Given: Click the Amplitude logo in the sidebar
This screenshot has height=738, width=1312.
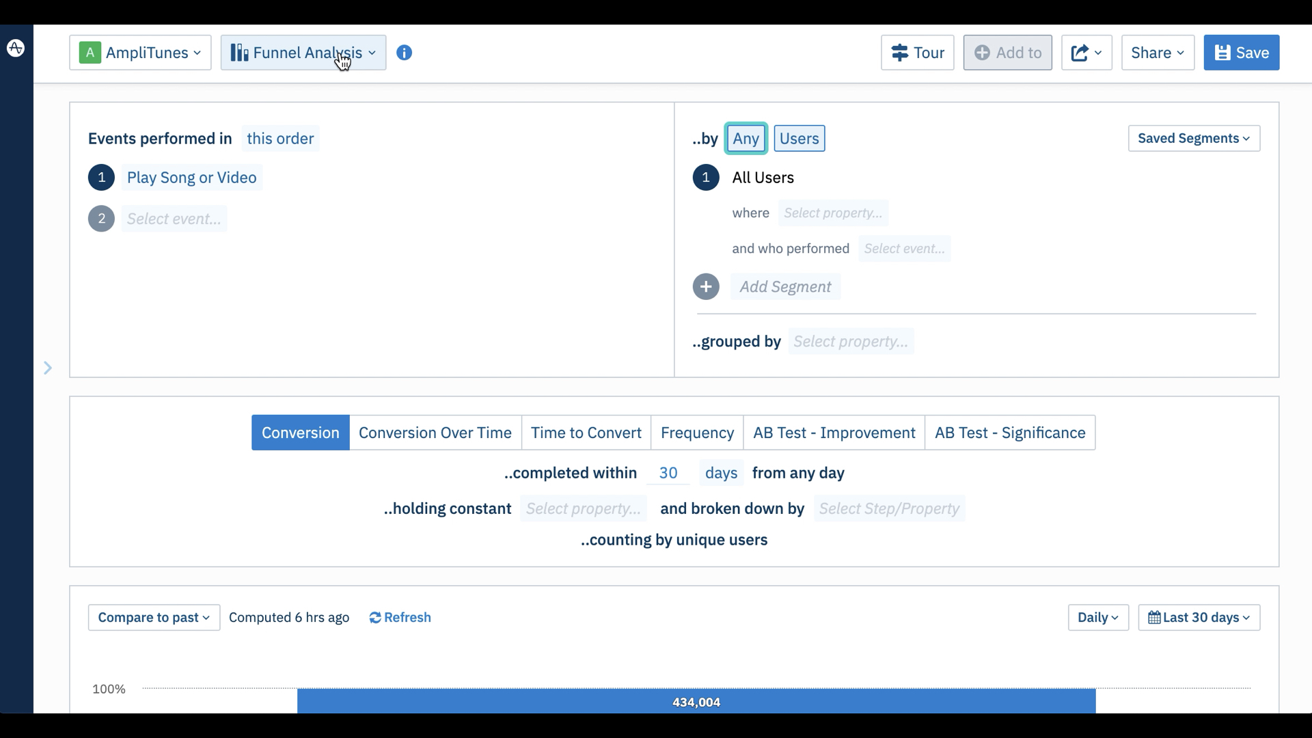Looking at the screenshot, I should (16, 49).
